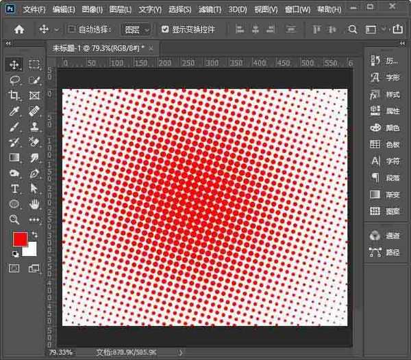Expand the toolbox panel double arrows
The image size is (411, 360).
pyautogui.click(x=8, y=44)
